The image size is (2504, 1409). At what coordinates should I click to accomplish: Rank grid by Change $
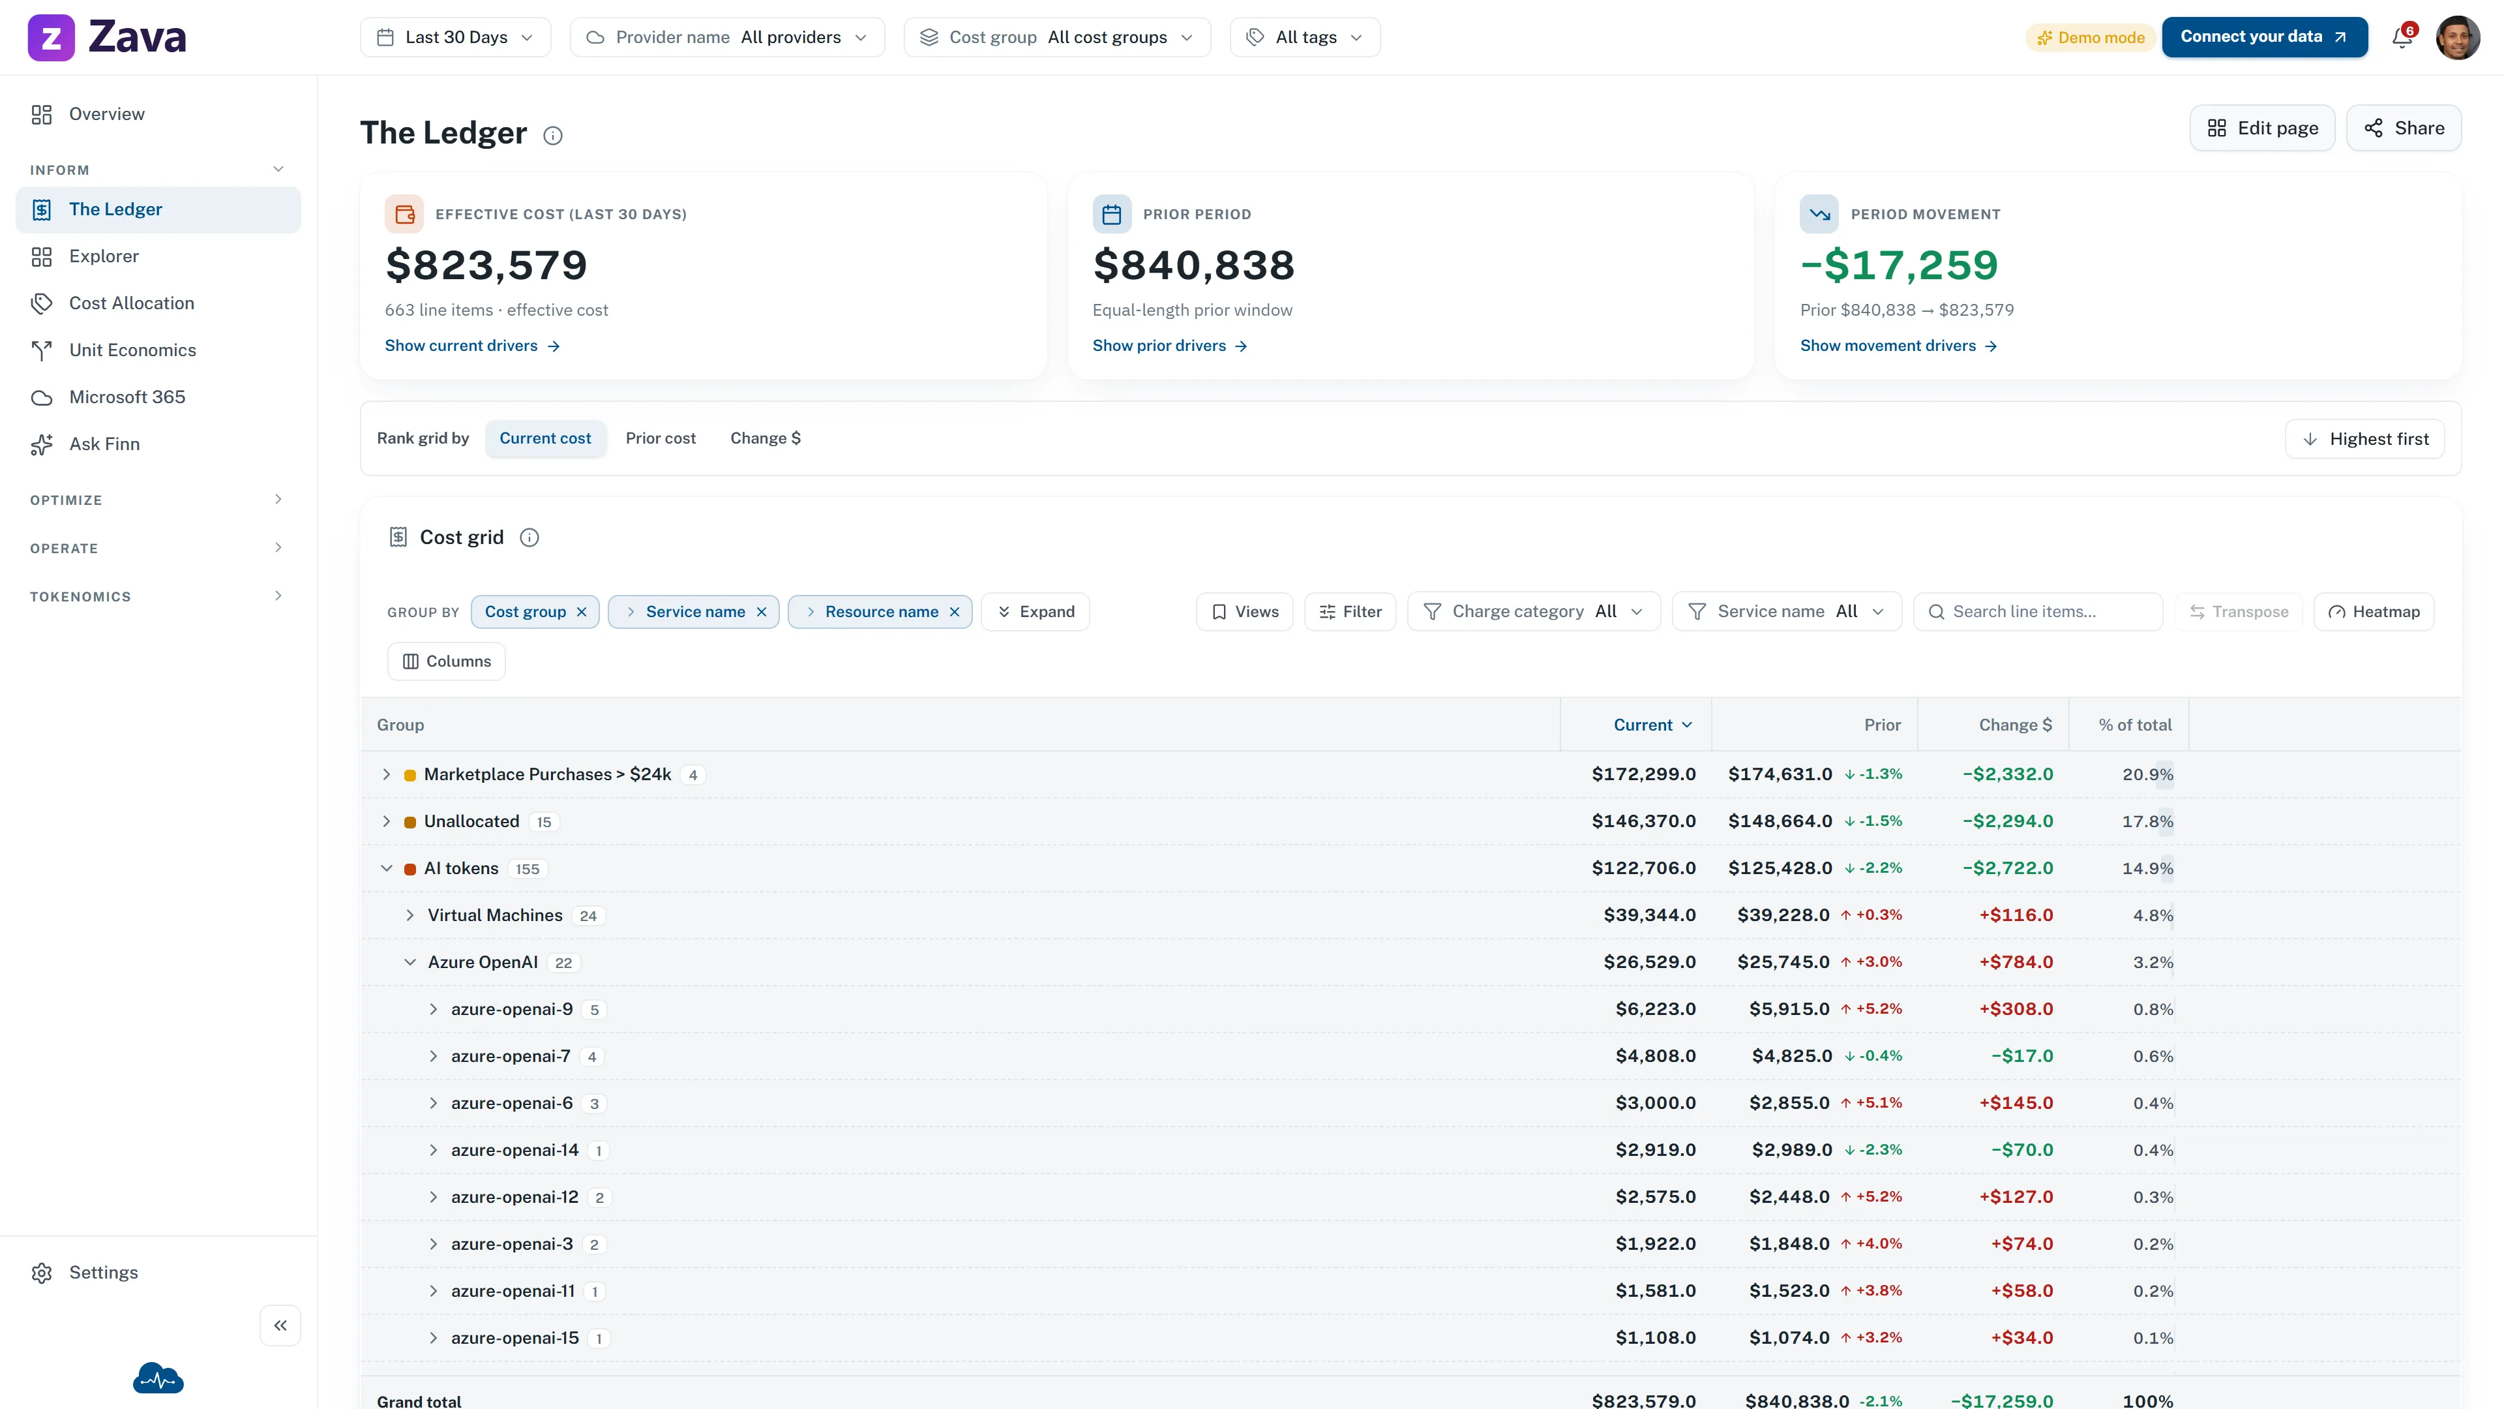(766, 438)
